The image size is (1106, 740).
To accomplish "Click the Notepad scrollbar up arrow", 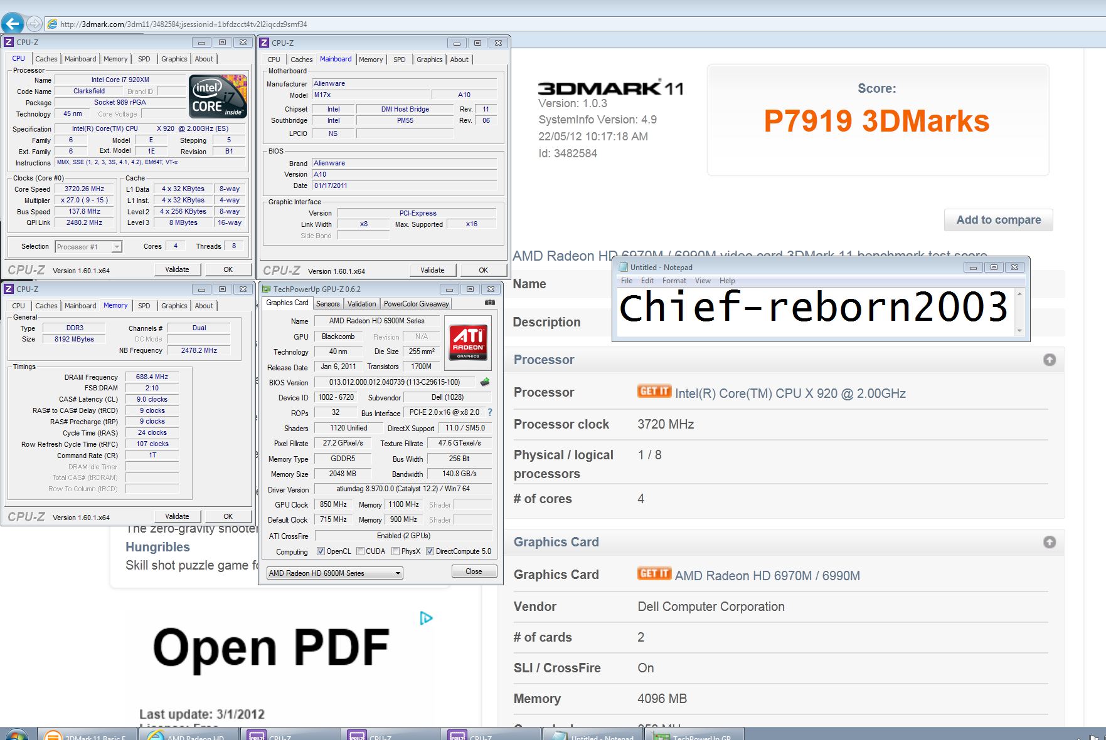I will pos(1019,294).
